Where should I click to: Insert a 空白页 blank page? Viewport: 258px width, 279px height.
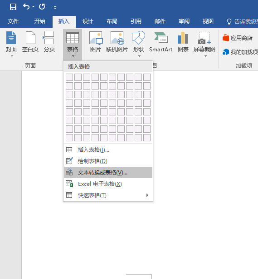pyautogui.click(x=30, y=42)
